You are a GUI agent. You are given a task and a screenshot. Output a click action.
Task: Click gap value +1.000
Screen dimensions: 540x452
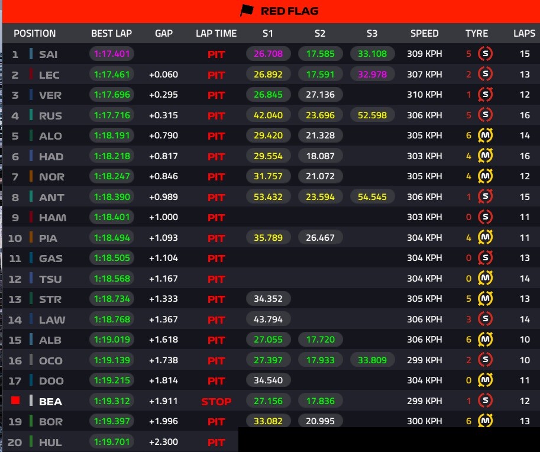[163, 217]
